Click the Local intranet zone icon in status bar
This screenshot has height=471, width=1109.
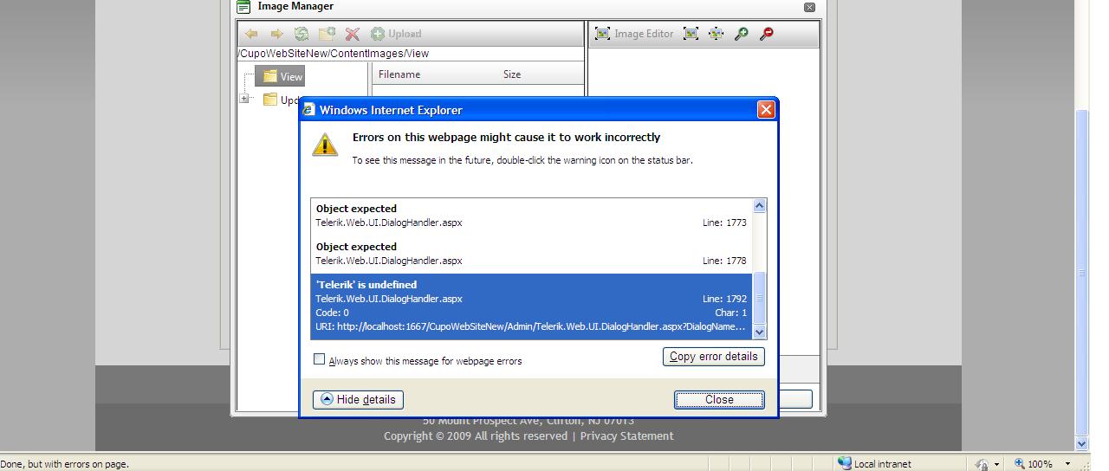pyautogui.click(x=845, y=463)
